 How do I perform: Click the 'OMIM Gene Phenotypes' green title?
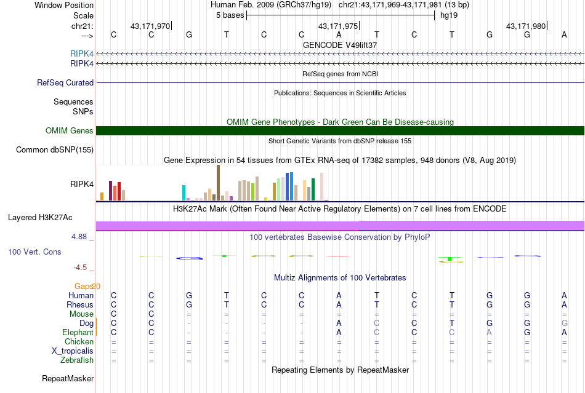tap(340, 122)
